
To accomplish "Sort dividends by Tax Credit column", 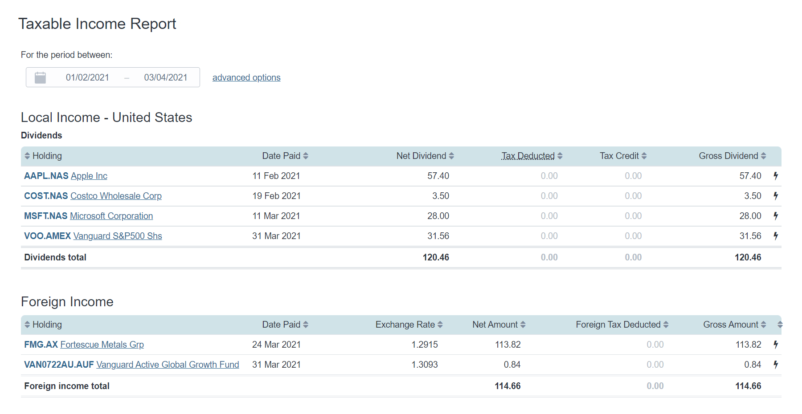I will tap(623, 156).
